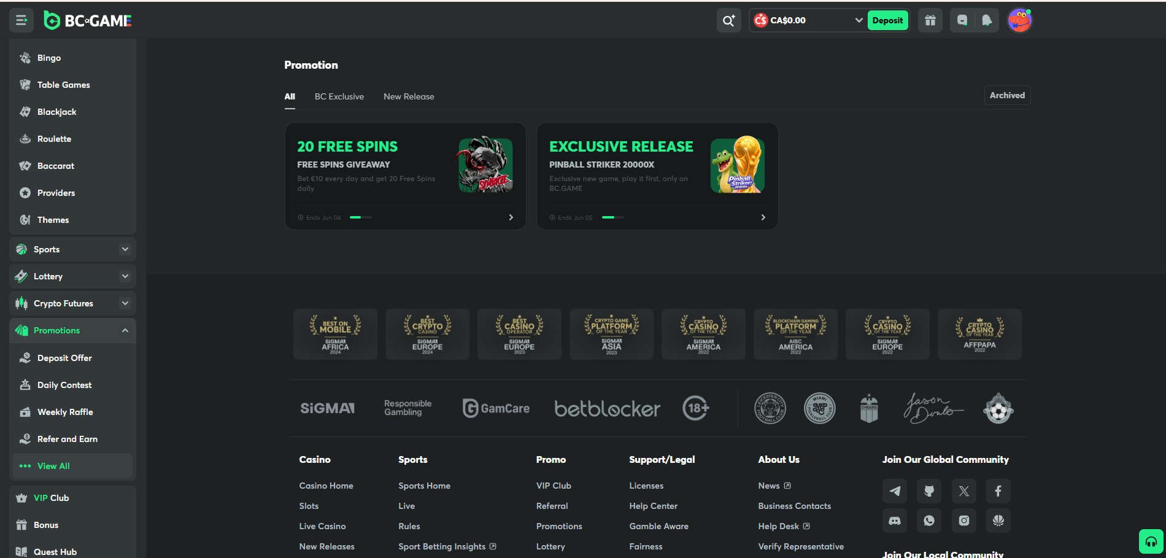The width and height of the screenshot is (1166, 558).
Task: Click the green Deposit button
Action: [x=887, y=20]
